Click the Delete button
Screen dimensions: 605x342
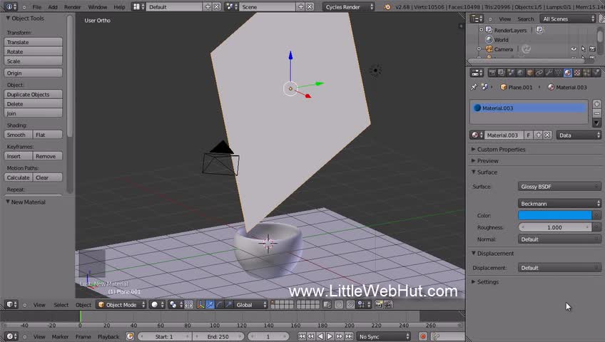(34, 104)
